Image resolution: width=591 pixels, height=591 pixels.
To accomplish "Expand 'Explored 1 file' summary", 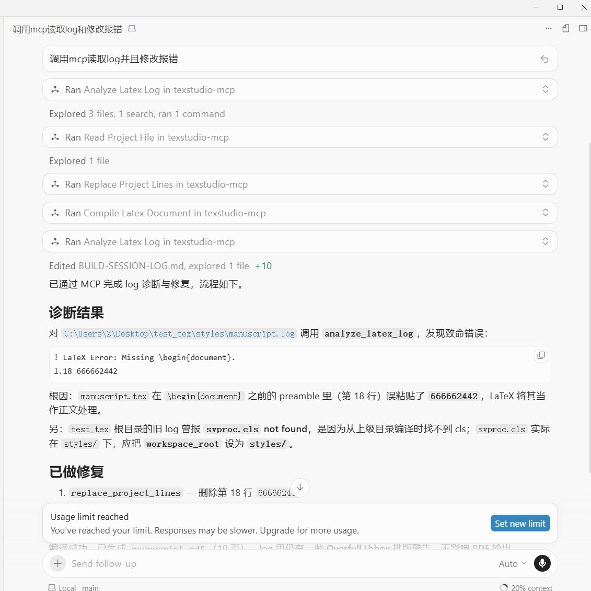I will [79, 161].
